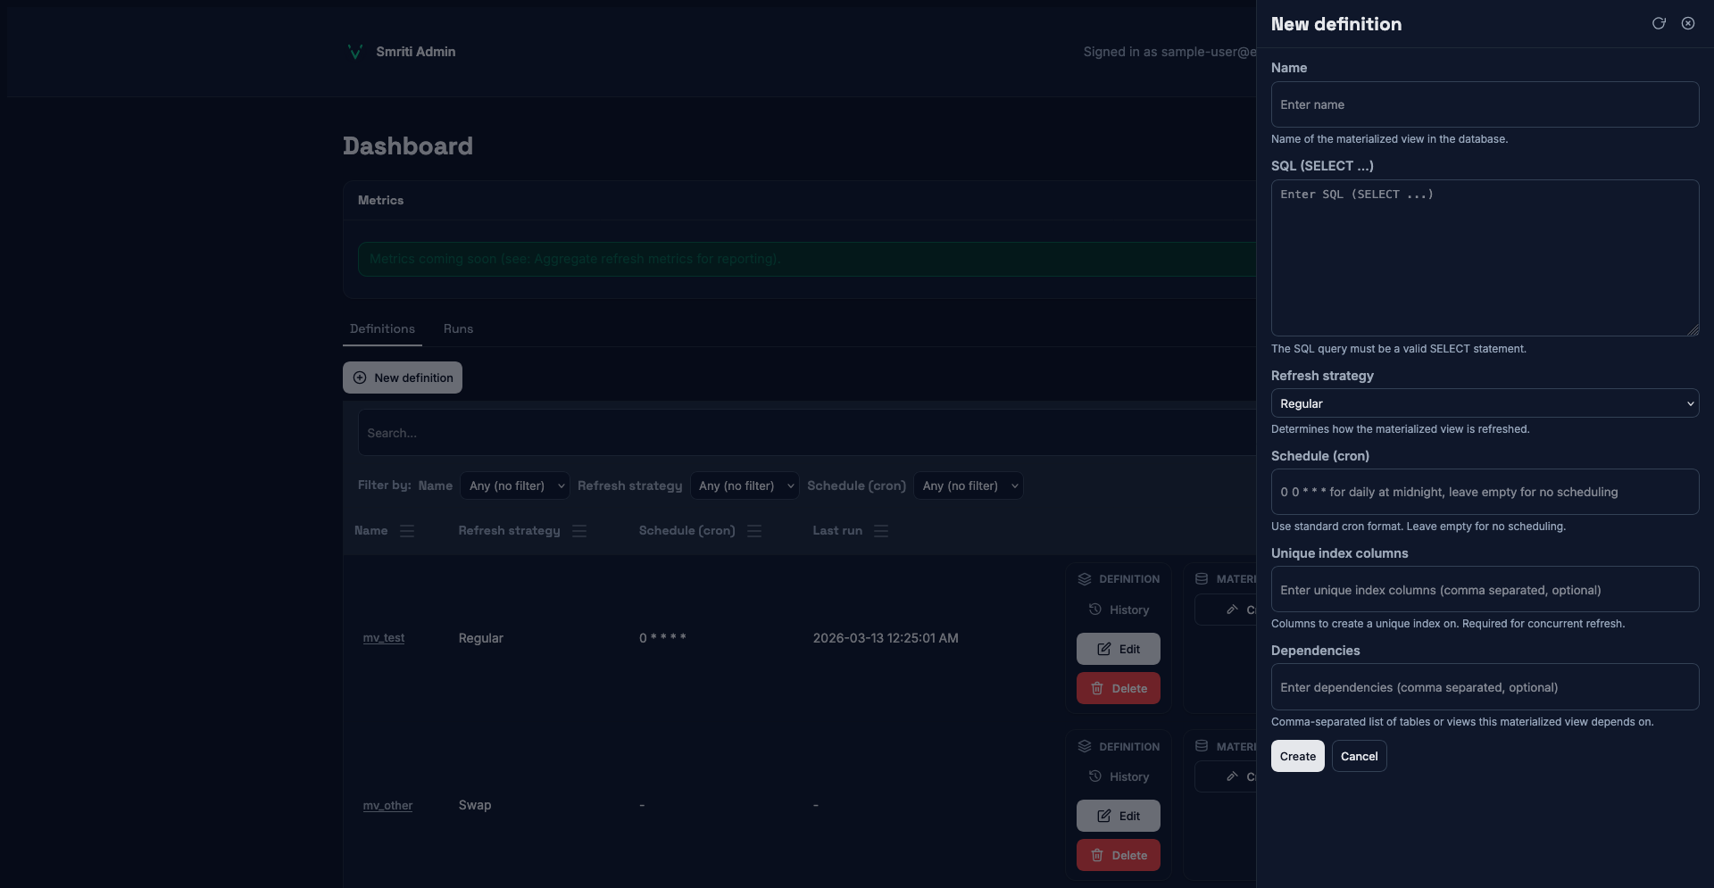Open the Refresh strategy filter dropdown
1714x888 pixels.
745,485
